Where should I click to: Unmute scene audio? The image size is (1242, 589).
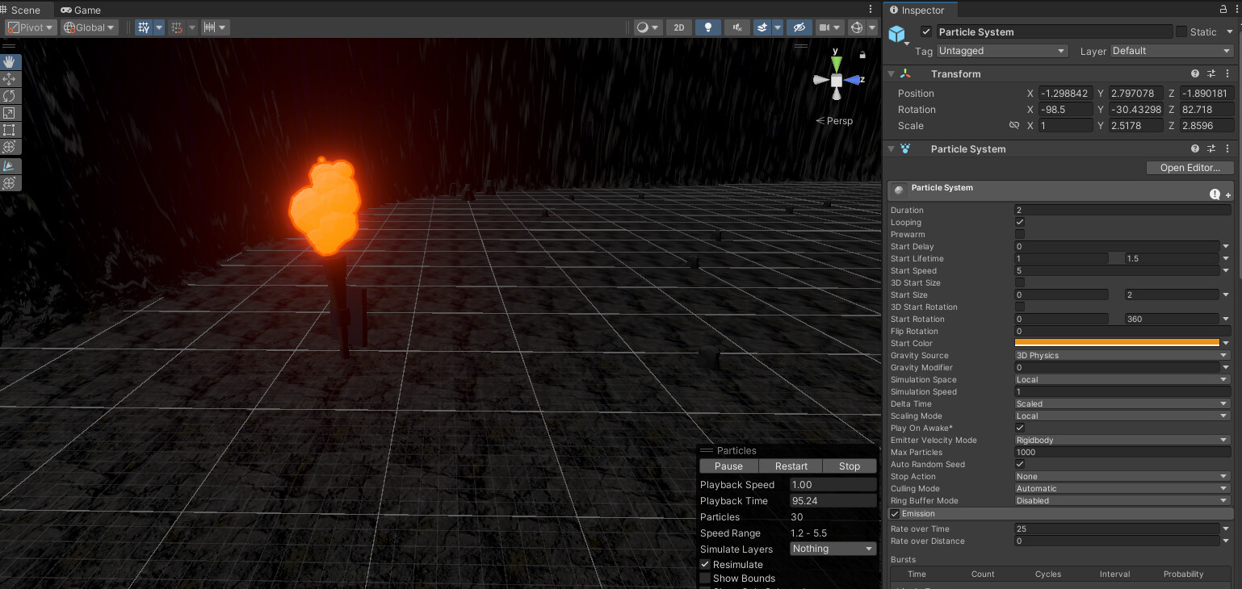pos(736,27)
